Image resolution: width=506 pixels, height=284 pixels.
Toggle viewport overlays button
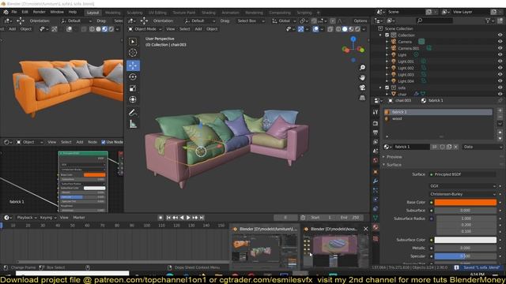(x=315, y=29)
